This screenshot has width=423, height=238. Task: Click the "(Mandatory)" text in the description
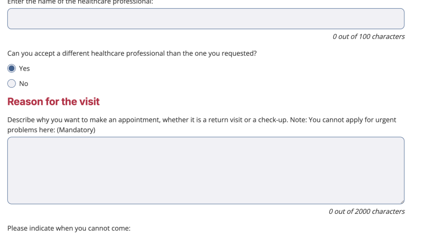(76, 130)
